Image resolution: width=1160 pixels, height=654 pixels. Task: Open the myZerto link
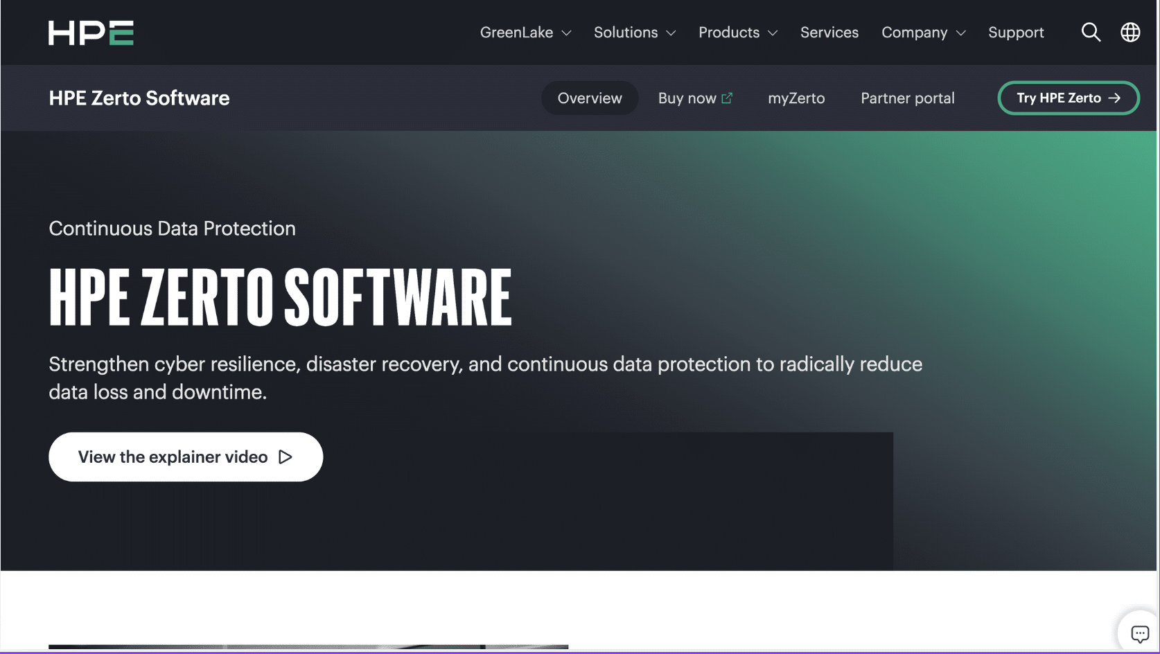tap(796, 98)
